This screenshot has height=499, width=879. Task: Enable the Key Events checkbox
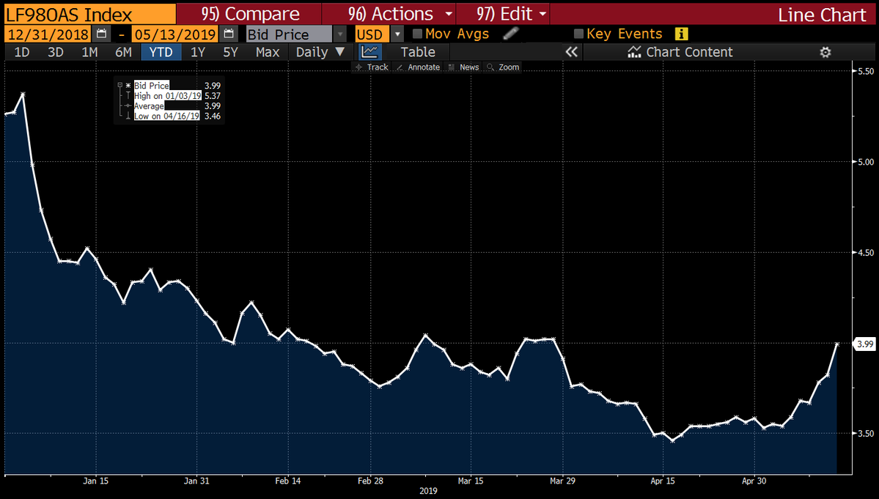[578, 34]
